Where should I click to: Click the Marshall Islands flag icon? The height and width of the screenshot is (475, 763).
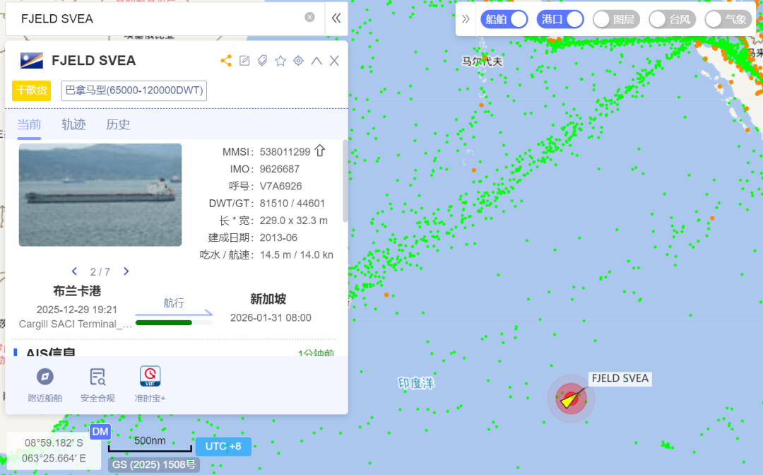pyautogui.click(x=32, y=60)
